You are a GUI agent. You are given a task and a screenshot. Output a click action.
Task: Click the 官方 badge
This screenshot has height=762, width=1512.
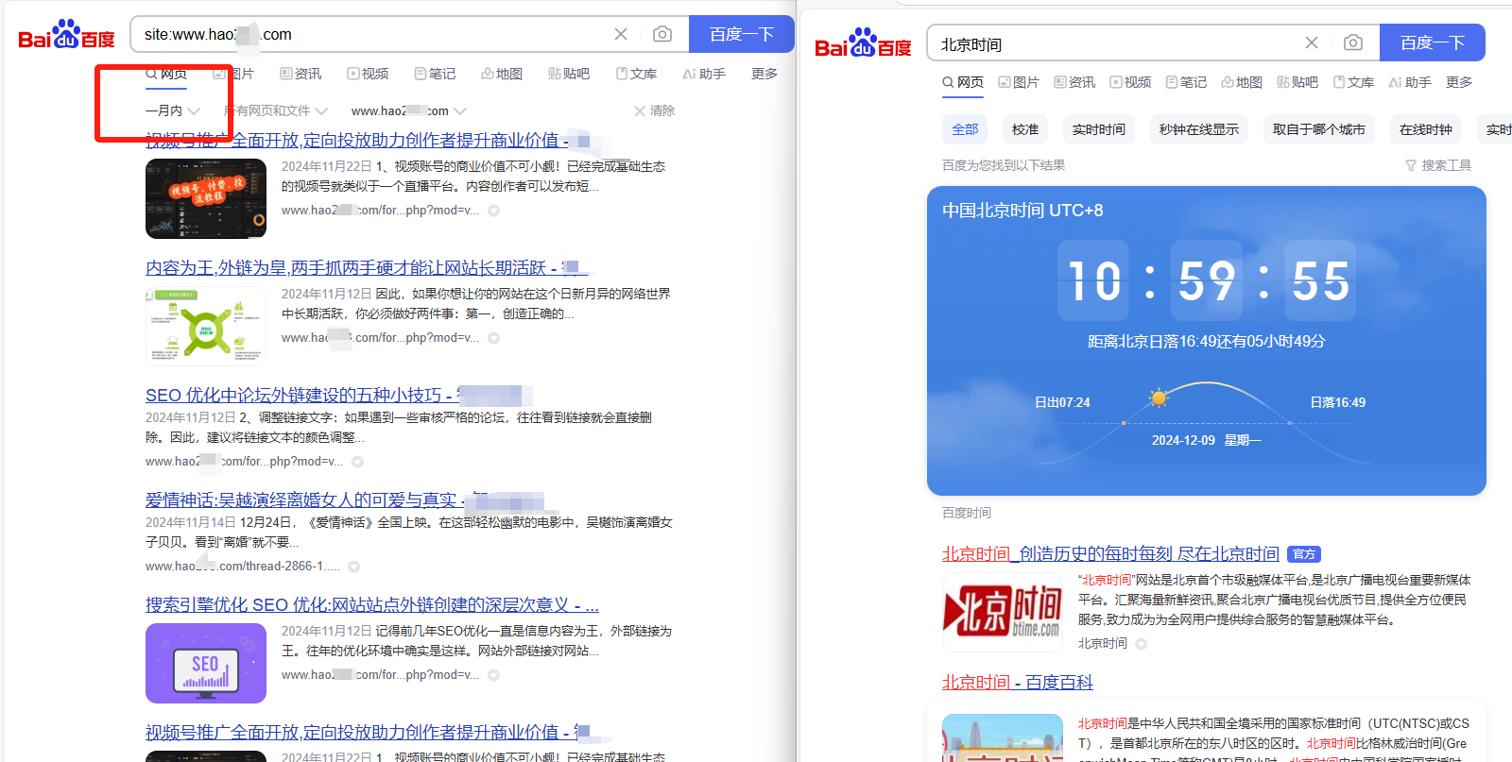1304,554
